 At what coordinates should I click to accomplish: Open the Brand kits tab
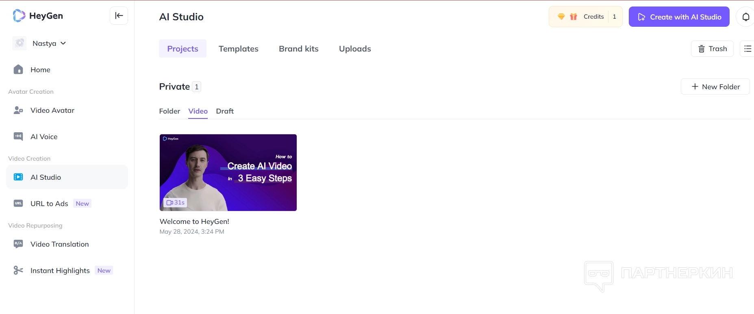click(x=299, y=49)
